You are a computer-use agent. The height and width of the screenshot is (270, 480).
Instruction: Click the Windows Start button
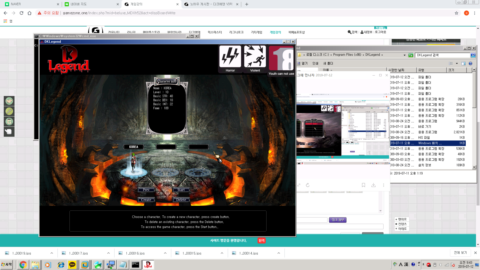pos(7,264)
